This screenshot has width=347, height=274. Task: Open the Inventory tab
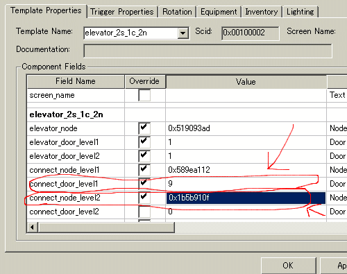pos(262,12)
